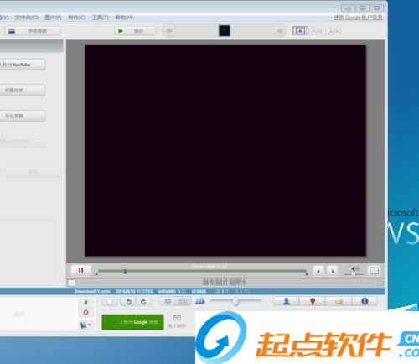This screenshot has height=364, width=419.
Task: Maximize the Picasa window
Action: coord(362,8)
